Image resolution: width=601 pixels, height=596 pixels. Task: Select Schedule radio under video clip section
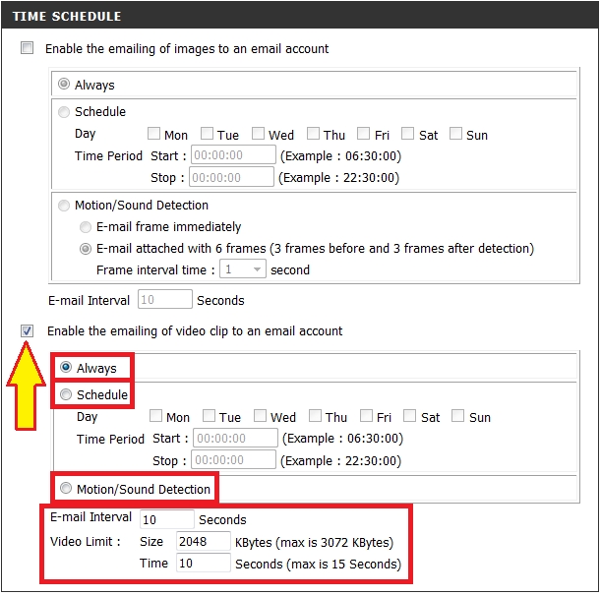click(x=67, y=395)
